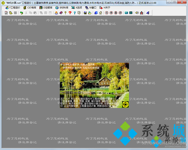Open the X选项 menu
This screenshot has width=188, height=150.
[77, 8]
